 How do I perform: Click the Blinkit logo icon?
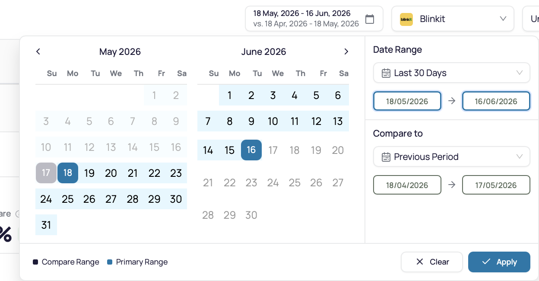406,19
